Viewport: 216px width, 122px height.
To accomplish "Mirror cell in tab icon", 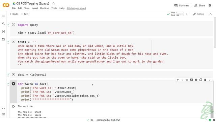I will pos(200,80).
